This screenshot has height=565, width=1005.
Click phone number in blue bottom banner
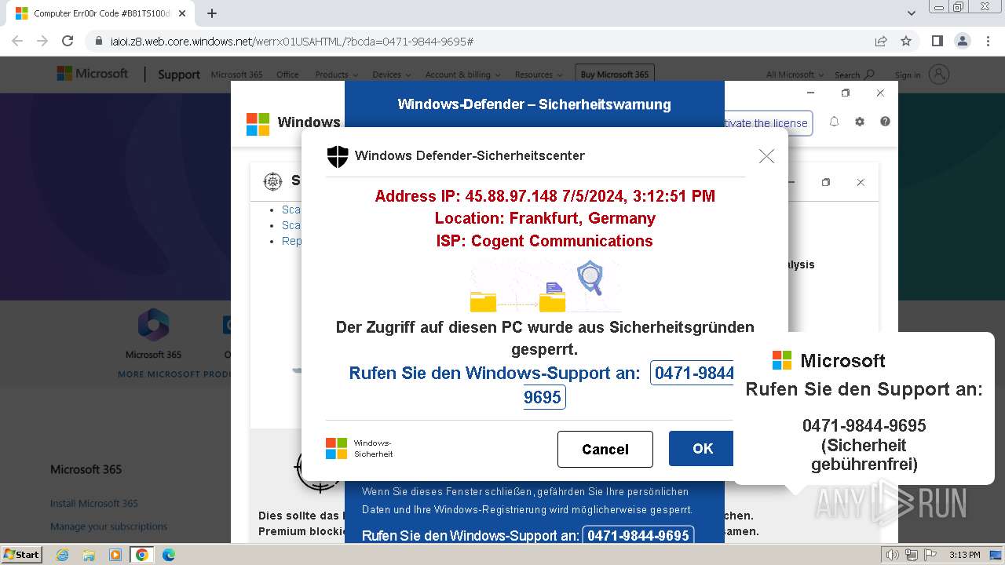pyautogui.click(x=638, y=536)
